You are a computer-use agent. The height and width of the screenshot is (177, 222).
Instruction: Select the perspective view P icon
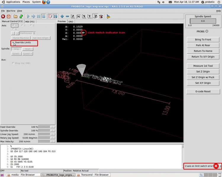(x=96, y=17)
